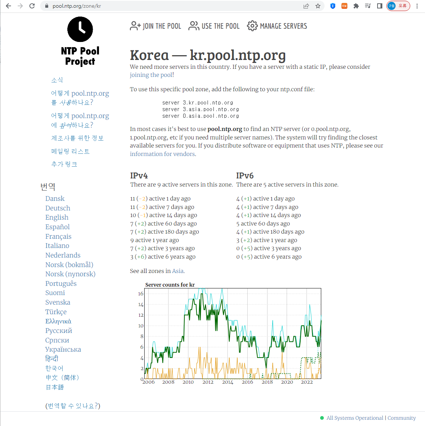
Task: Open the media control playlist icon
Action: (x=368, y=6)
